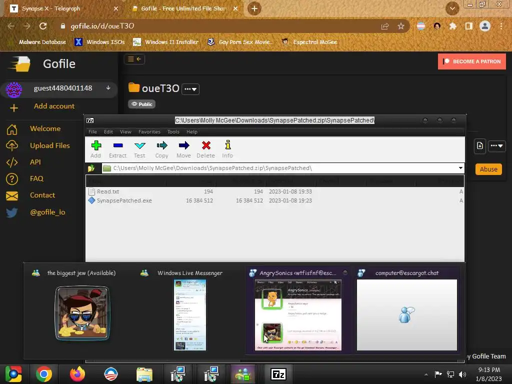Expand the guest4480401148 account dropdown

tap(108, 88)
